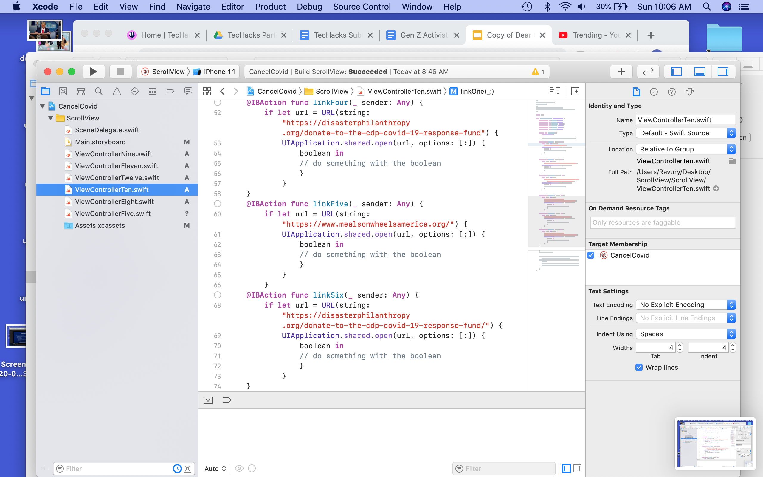
Task: Open the Find navigator magnifier icon
Action: point(99,92)
